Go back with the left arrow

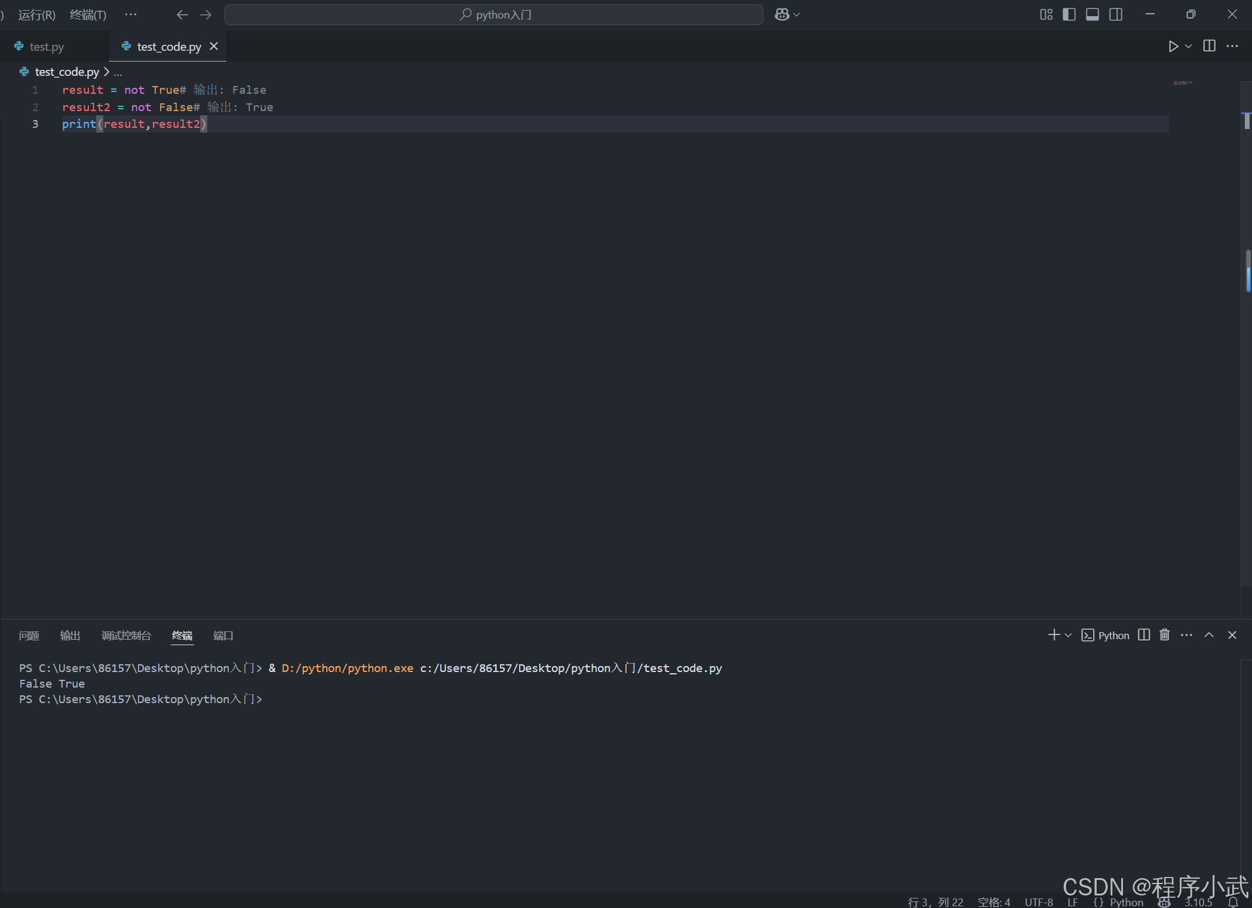[x=182, y=14]
